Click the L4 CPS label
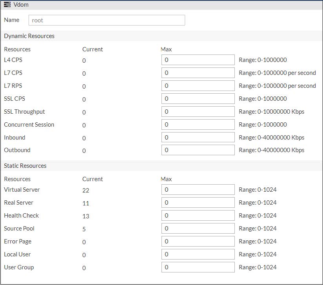The height and width of the screenshot is (285, 323). coord(13,60)
